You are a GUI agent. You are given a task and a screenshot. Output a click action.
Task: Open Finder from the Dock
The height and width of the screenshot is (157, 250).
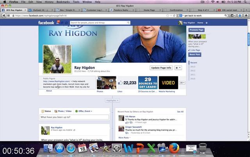tap(48, 148)
